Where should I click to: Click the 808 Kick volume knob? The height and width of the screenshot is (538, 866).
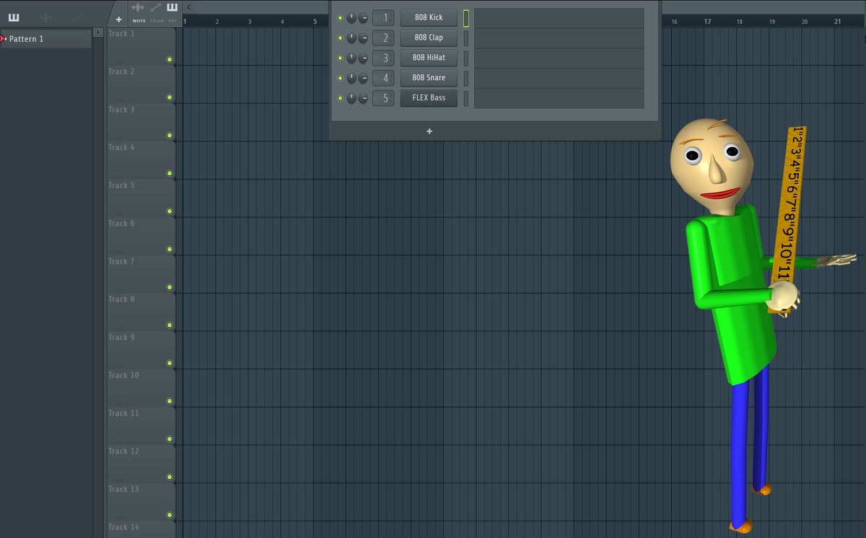363,17
